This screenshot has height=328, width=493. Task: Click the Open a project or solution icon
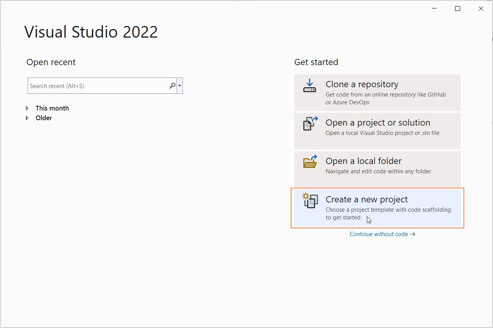(310, 124)
